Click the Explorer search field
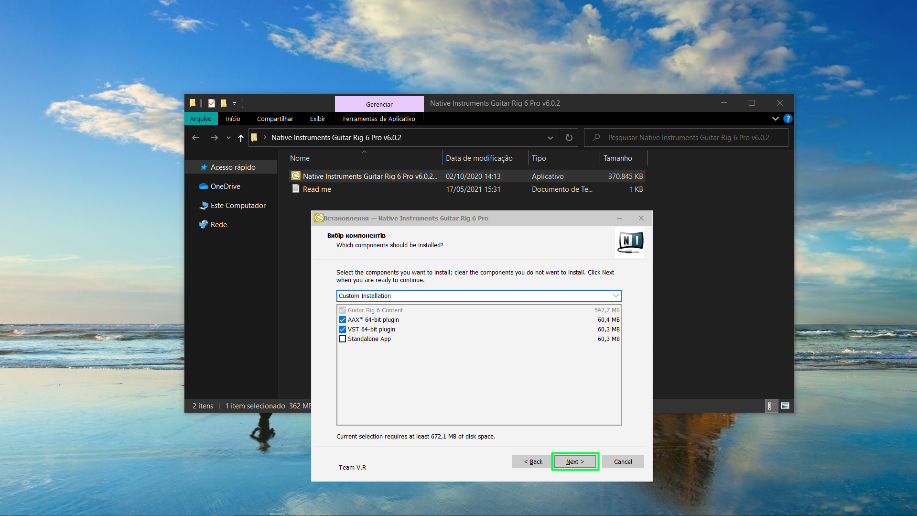This screenshot has width=917, height=516. pyautogui.click(x=686, y=138)
